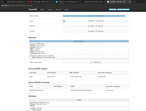146x111 pixels.
Task: Switch to 'Help with Vlan on raspberry pi' tab
Action: pos(16,2)
